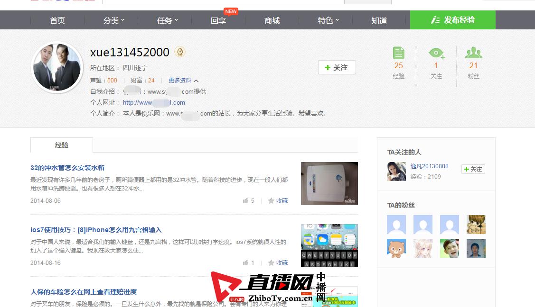This screenshot has width=535, height=307.
Task: Visit the 个人网址 homepage link
Action: (x=154, y=102)
